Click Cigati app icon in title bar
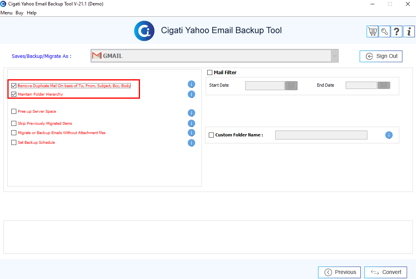Image resolution: width=416 pixels, height=279 pixels. pos(3,4)
